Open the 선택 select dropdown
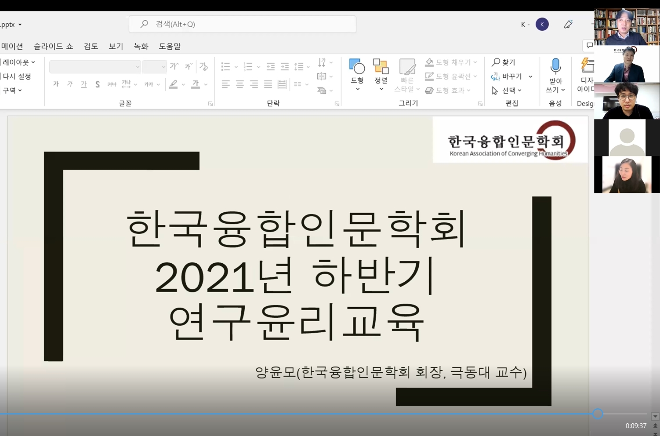Viewport: 660px width, 436px height. [x=506, y=90]
